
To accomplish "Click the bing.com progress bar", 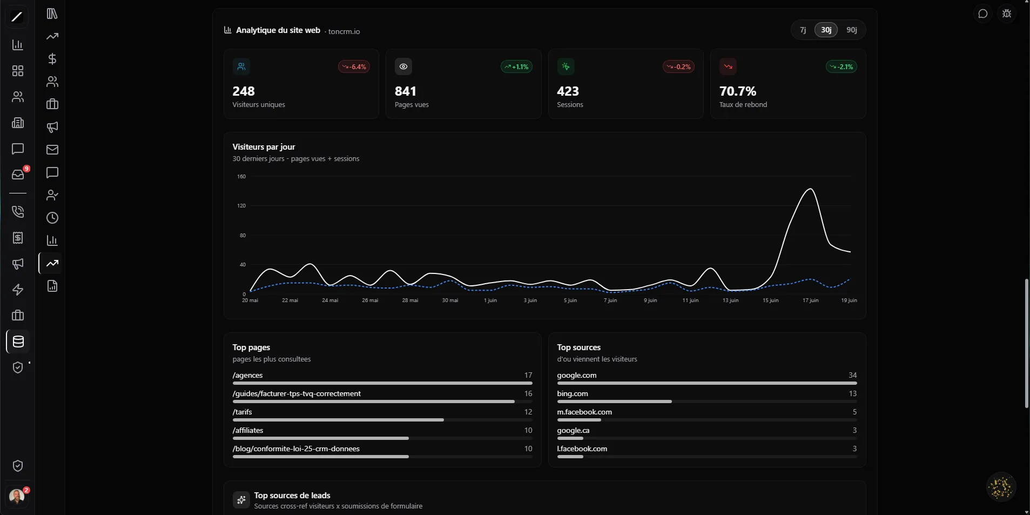I will [x=707, y=402].
